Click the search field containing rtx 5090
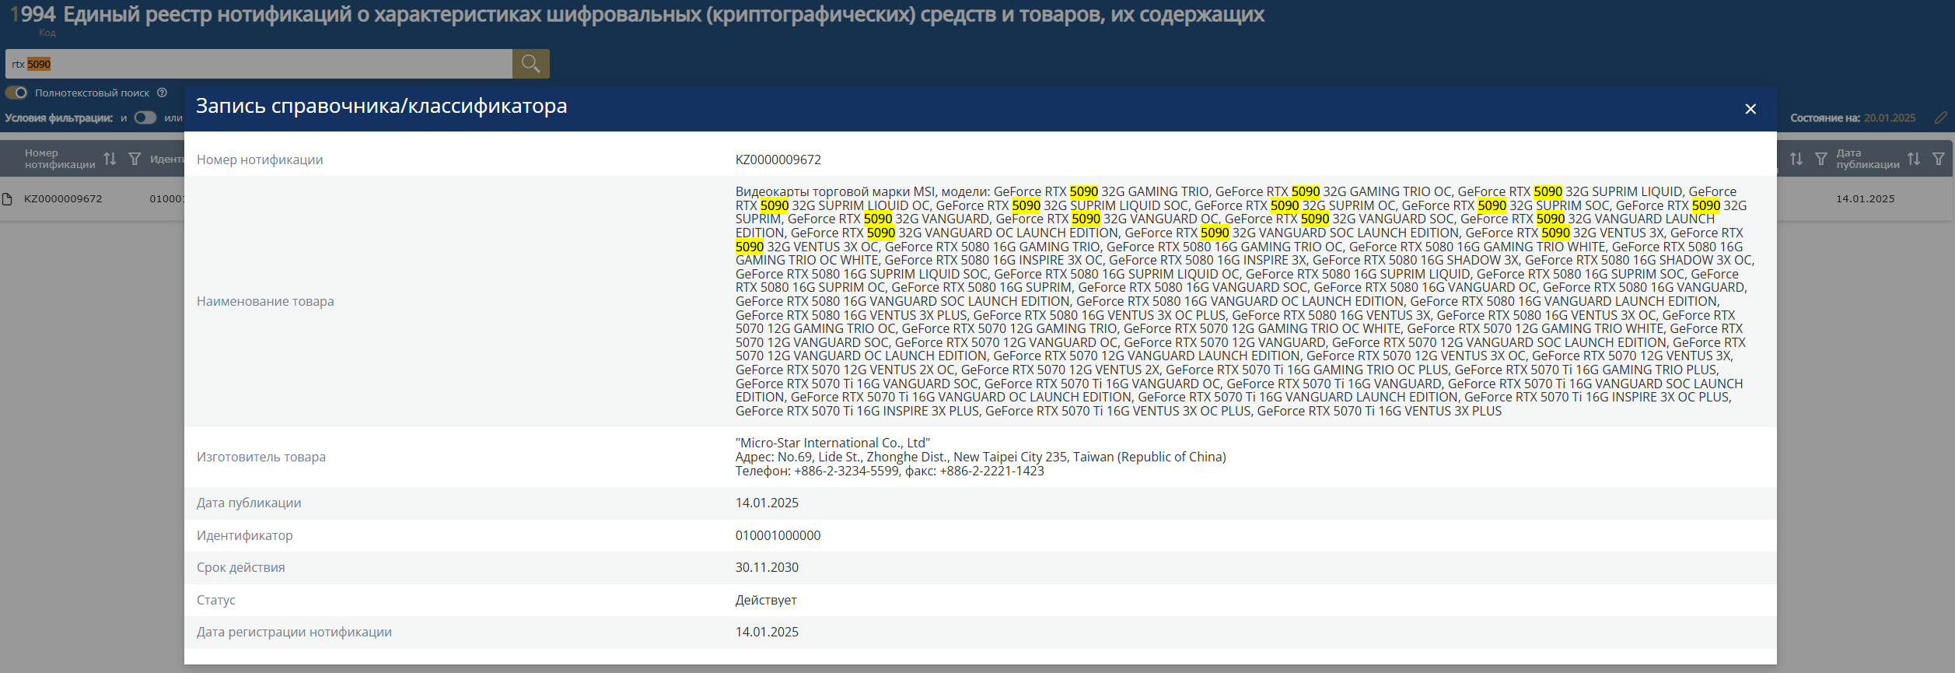 click(x=259, y=64)
